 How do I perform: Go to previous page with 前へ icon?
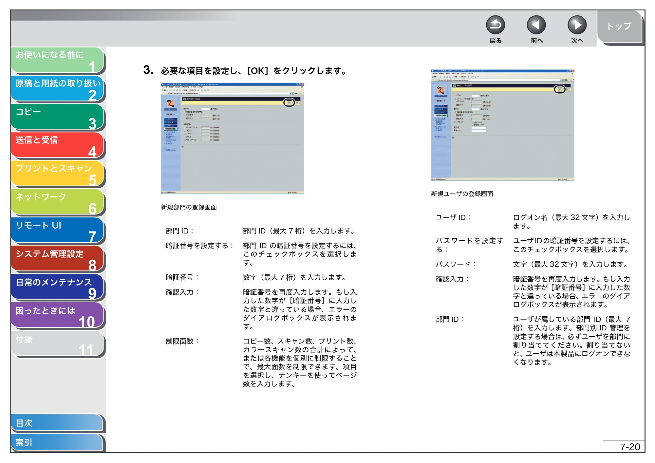point(536,25)
